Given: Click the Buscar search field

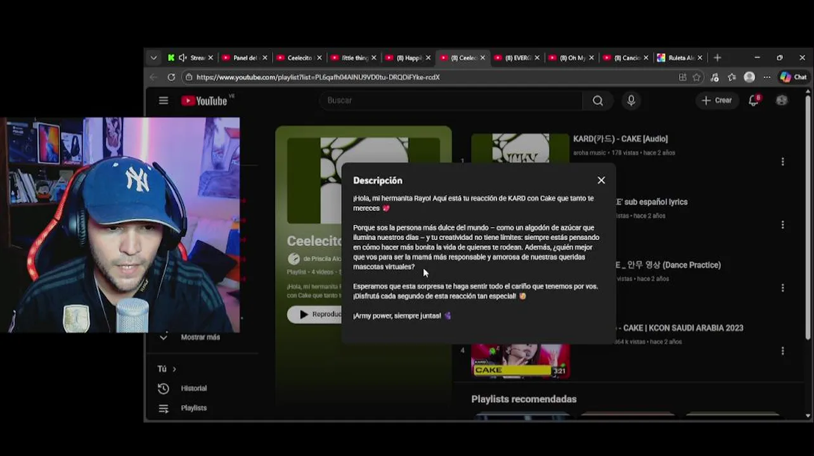Looking at the screenshot, I should (x=450, y=100).
